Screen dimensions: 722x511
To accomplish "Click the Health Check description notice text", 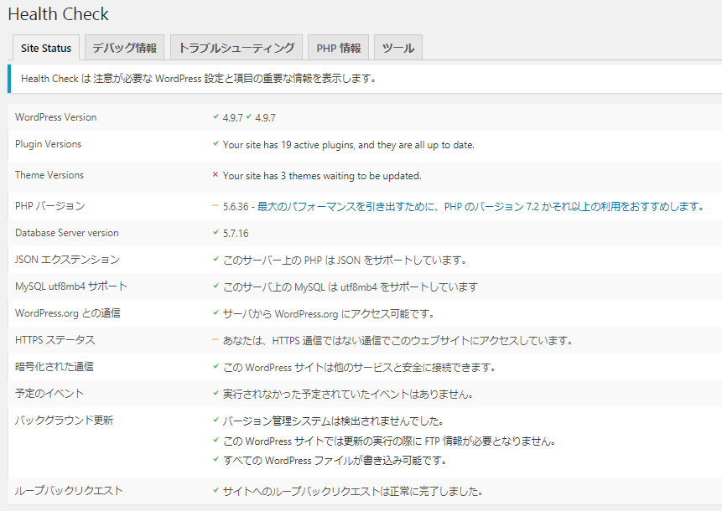I will point(199,79).
